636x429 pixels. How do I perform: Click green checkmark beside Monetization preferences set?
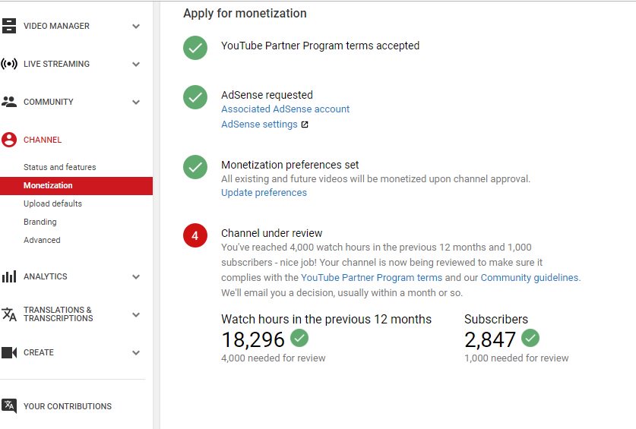(x=195, y=167)
